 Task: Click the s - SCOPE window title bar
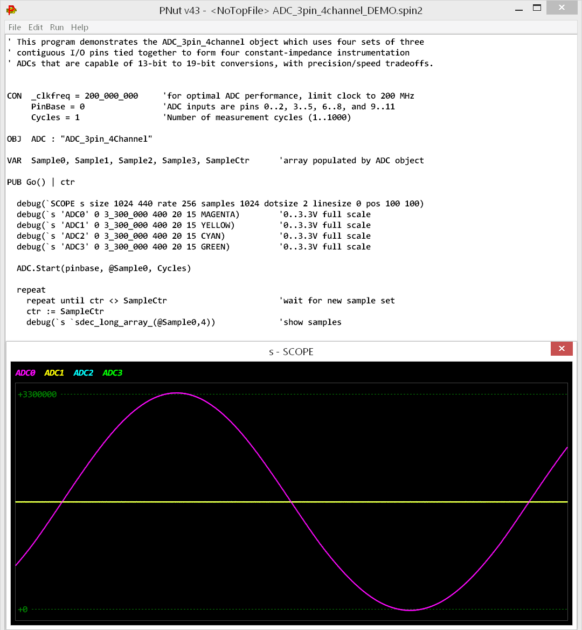pos(291,351)
